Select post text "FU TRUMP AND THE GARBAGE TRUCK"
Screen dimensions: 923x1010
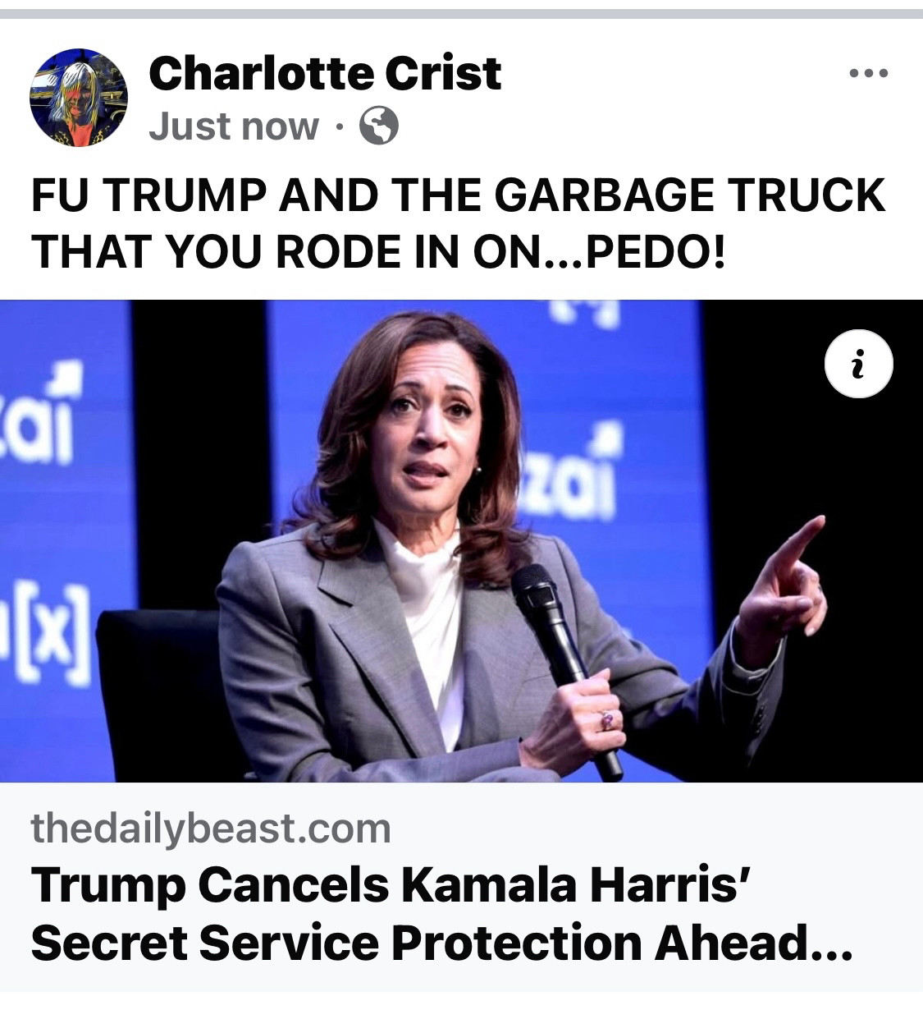coord(459,195)
